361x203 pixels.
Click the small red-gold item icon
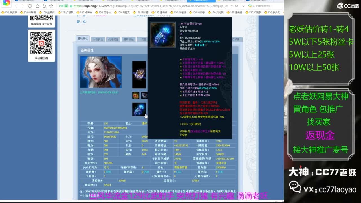[x=136, y=96]
